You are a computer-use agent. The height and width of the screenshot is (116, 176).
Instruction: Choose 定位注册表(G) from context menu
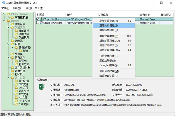114,61
